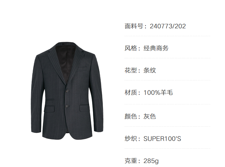Click the weight value 285g
This screenshot has height=167, width=225.
click(x=151, y=161)
